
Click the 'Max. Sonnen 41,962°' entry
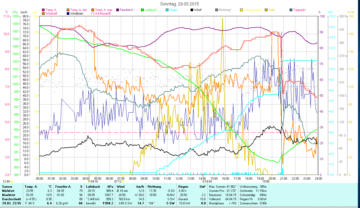(x=222, y=187)
